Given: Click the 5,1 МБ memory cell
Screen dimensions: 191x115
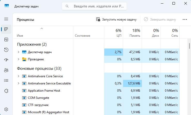Looking at the screenshot, I should 132,105.
